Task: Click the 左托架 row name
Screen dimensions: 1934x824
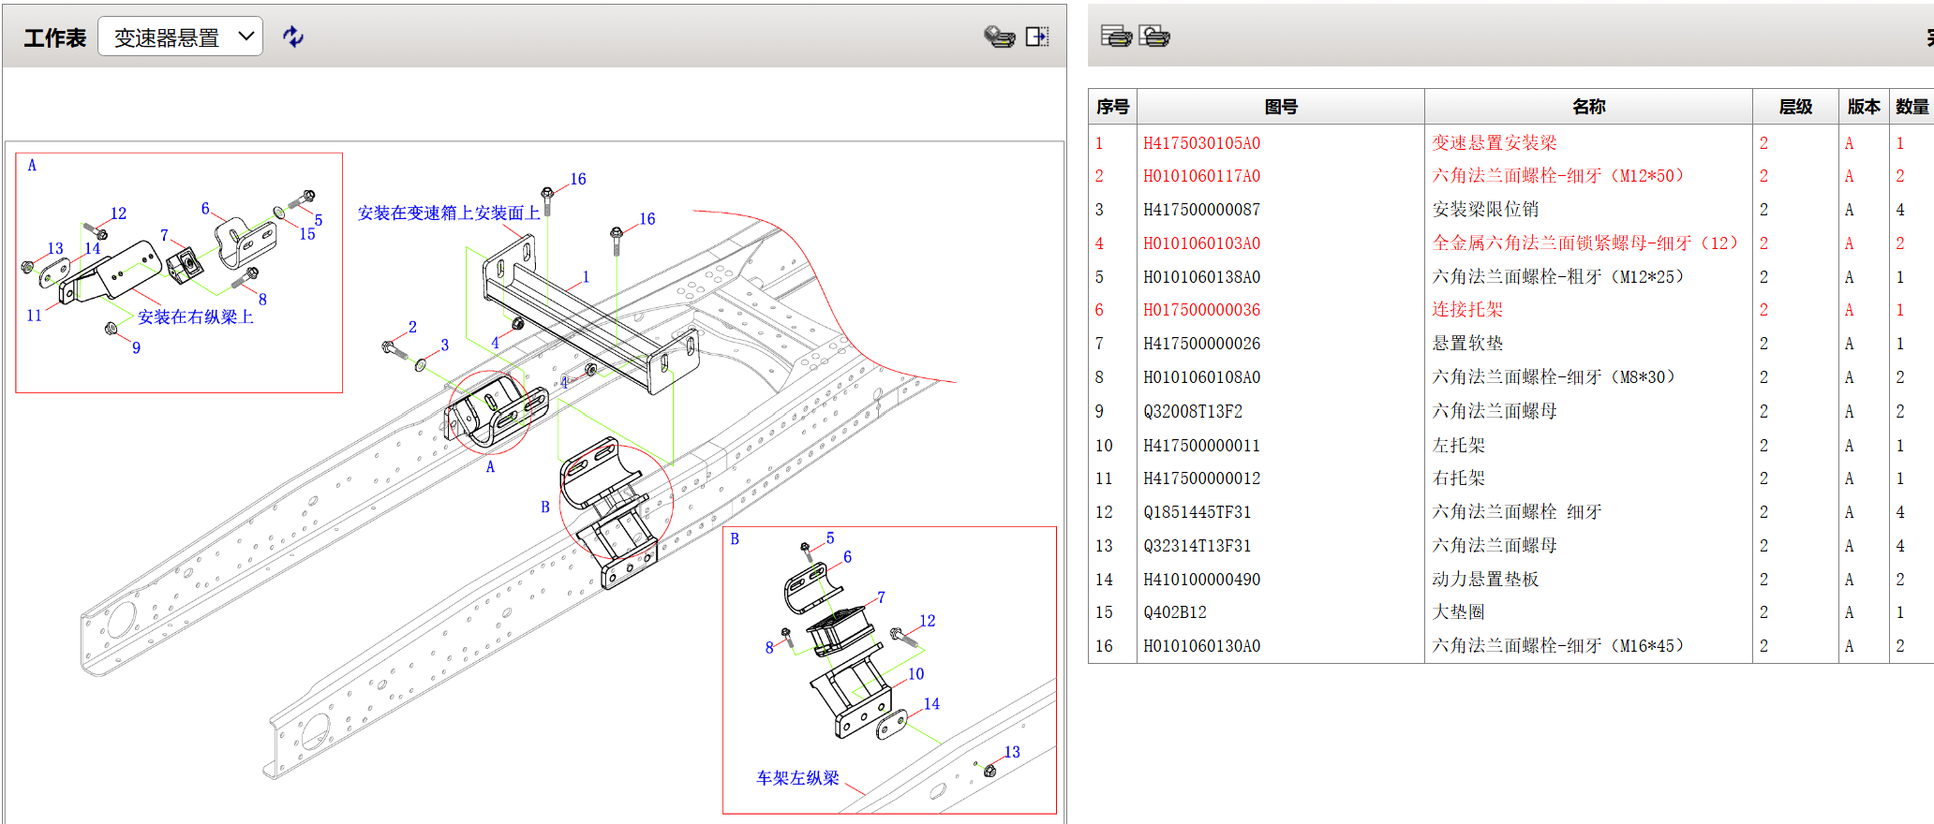Action: pyautogui.click(x=1458, y=446)
